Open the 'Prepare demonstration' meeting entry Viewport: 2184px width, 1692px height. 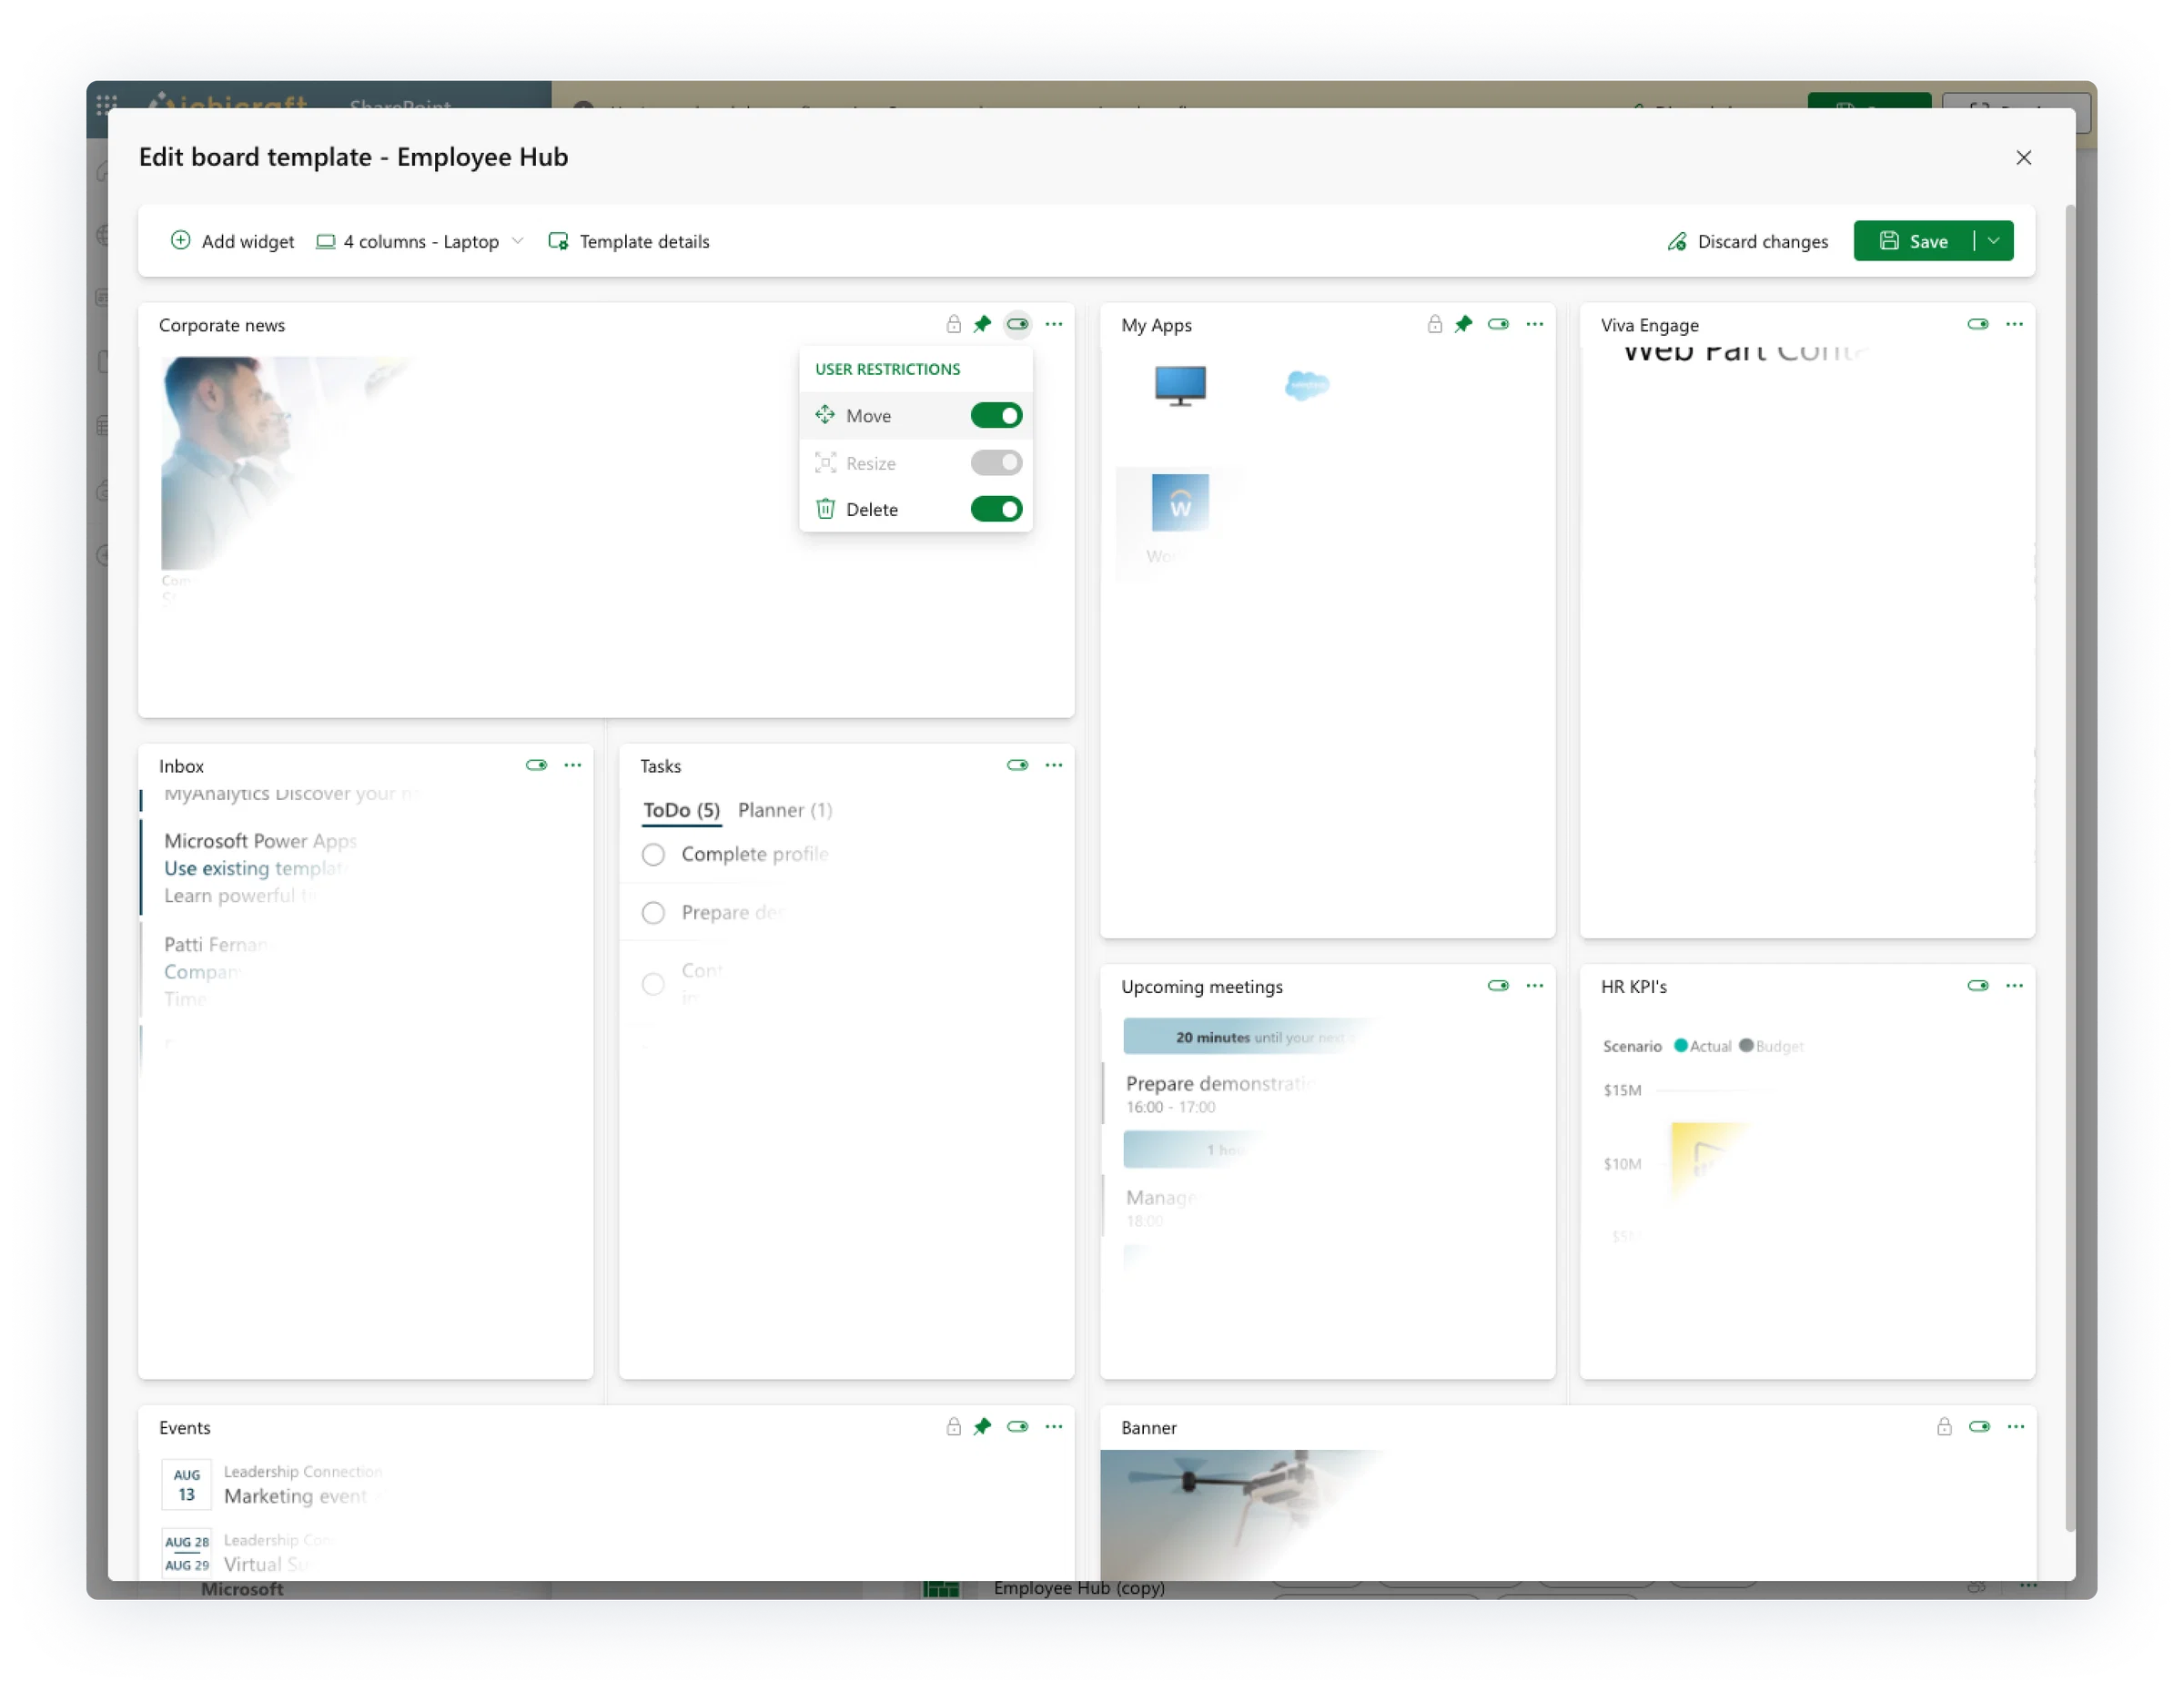[x=1220, y=1093]
